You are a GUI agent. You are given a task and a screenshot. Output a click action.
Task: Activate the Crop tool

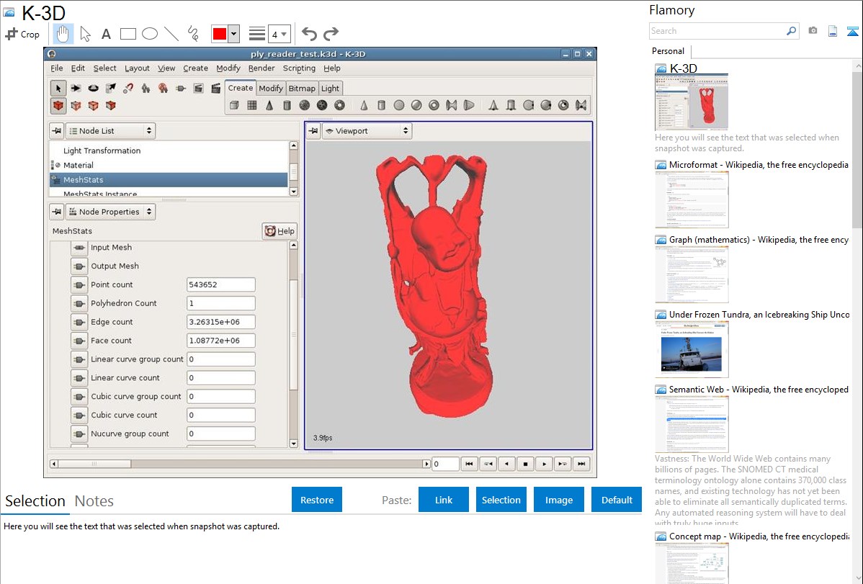click(23, 34)
